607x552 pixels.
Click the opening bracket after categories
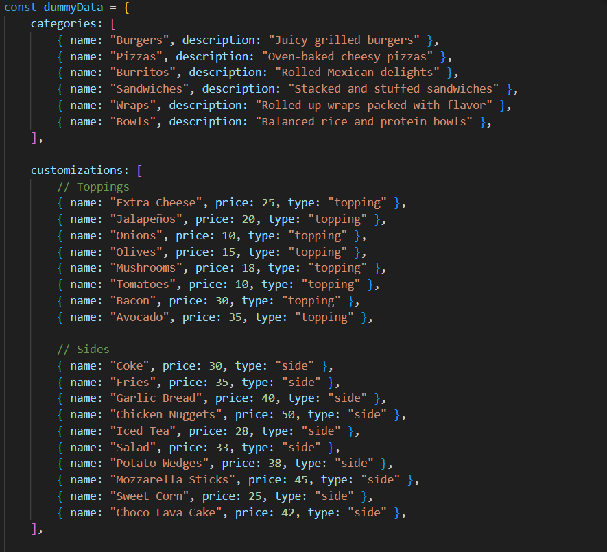tap(113, 24)
